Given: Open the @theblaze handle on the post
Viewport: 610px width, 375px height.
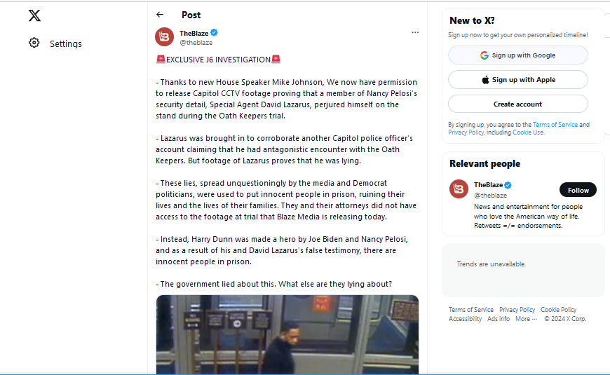Looking at the screenshot, I should click(x=196, y=42).
